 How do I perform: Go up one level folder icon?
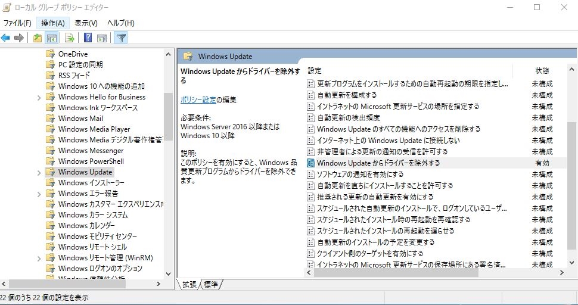(37, 38)
